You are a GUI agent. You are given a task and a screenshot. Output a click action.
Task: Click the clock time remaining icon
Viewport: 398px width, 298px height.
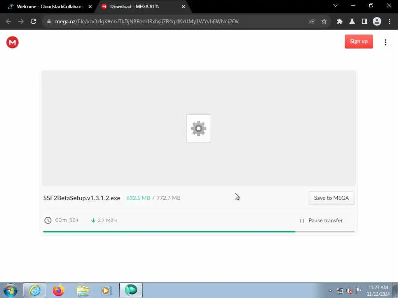pyautogui.click(x=48, y=220)
